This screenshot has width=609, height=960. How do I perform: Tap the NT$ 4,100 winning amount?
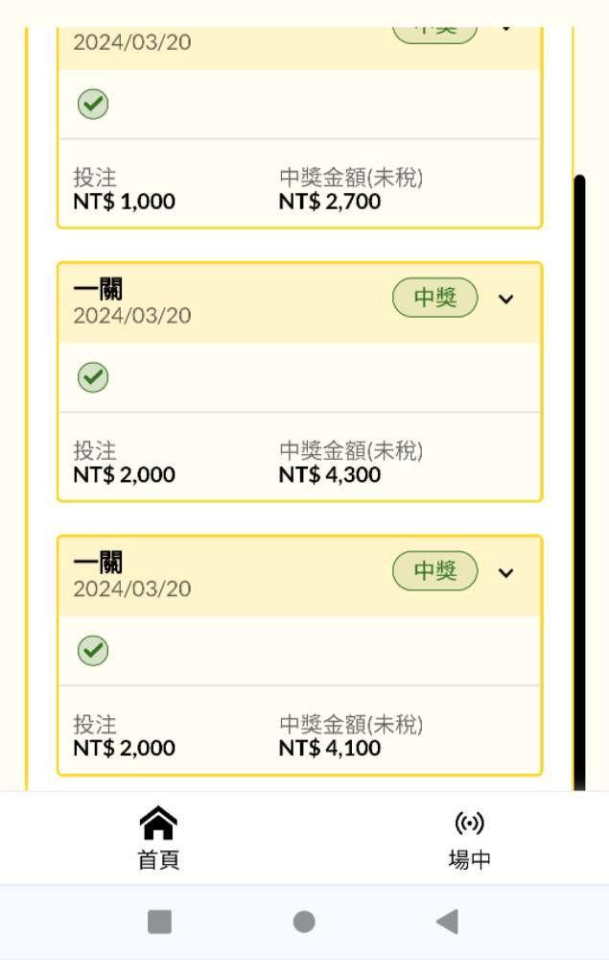(330, 749)
